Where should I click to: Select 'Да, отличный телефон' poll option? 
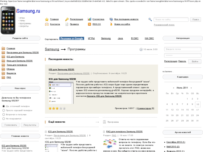[4, 106]
